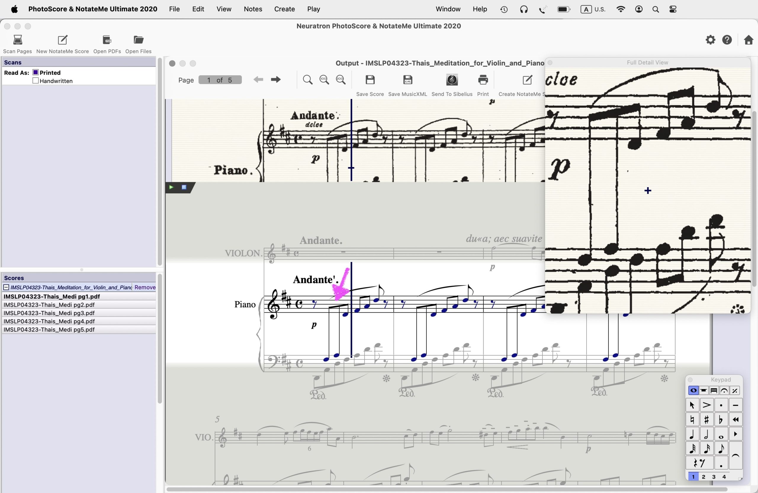The image size is (758, 493).
Task: Open New NotateMe Score
Action: [62, 40]
